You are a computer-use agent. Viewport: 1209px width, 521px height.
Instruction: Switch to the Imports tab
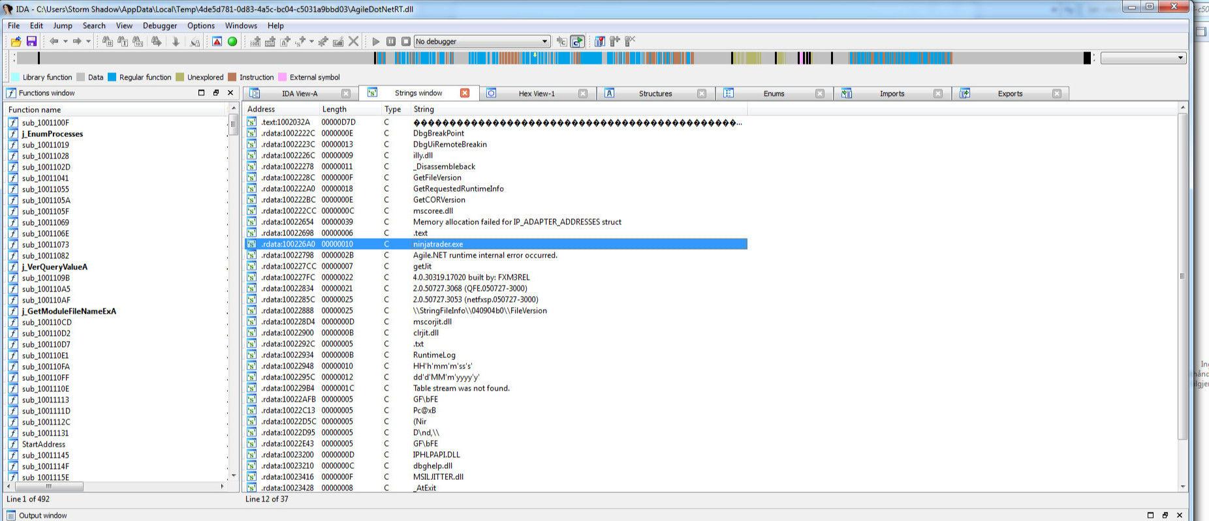tap(891, 93)
